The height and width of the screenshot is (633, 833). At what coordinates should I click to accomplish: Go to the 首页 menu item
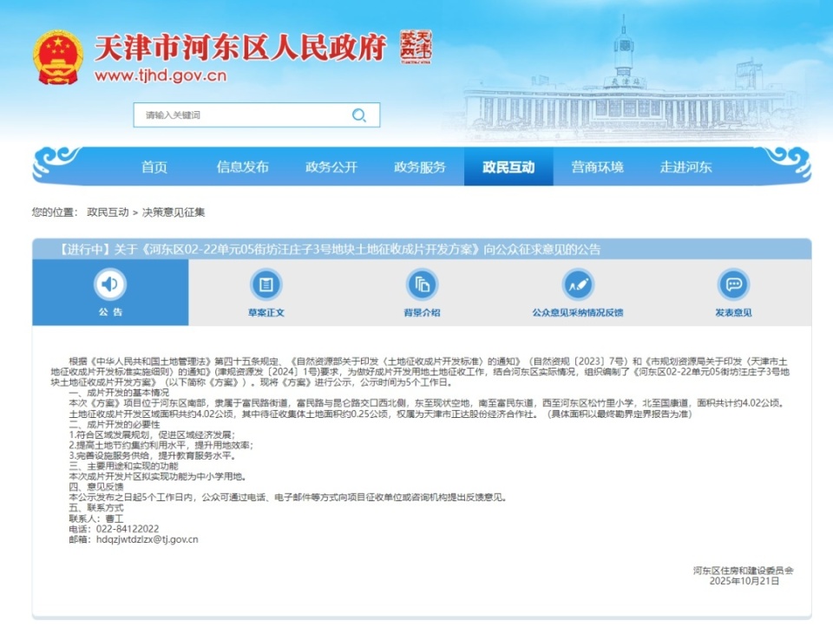click(154, 168)
